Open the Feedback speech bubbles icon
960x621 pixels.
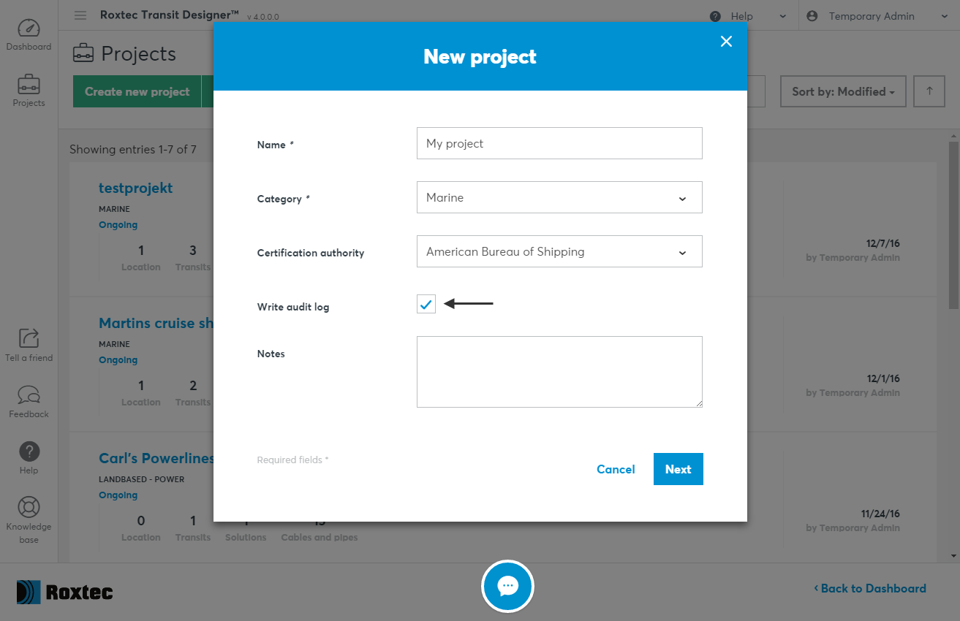29,395
